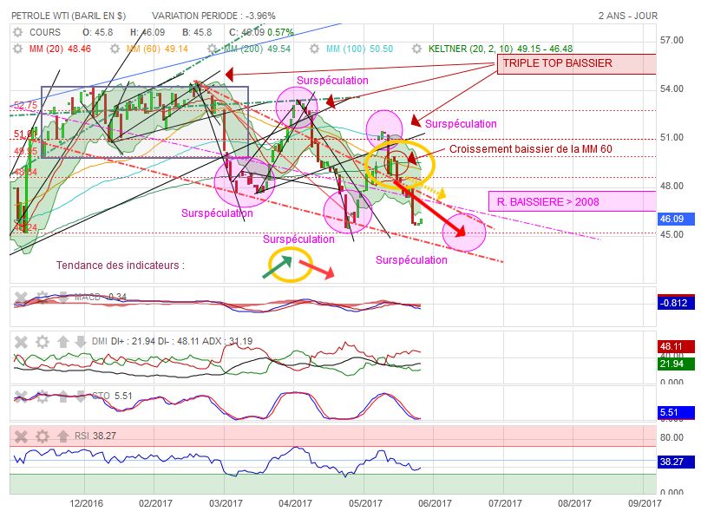Remove the STO indicator panel

click(21, 397)
